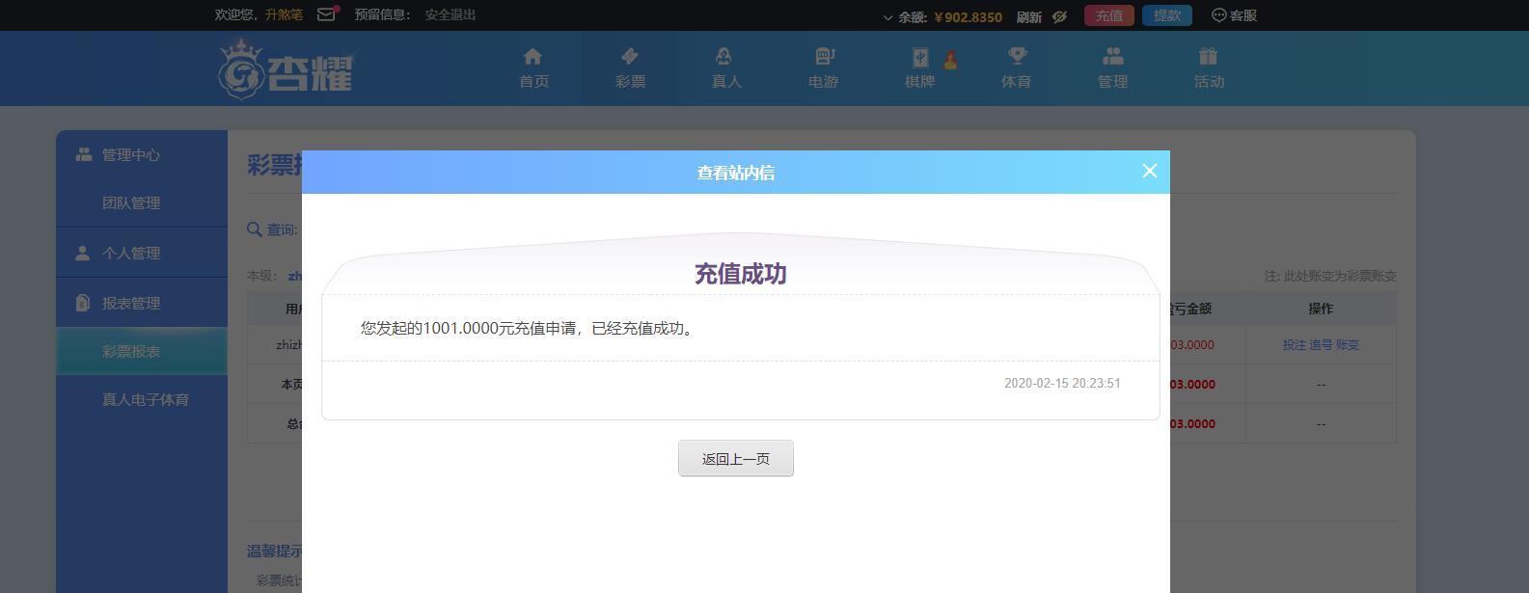The width and height of the screenshot is (1529, 593).
Task: Click the live dealer 真人 icon
Action: 724,56
